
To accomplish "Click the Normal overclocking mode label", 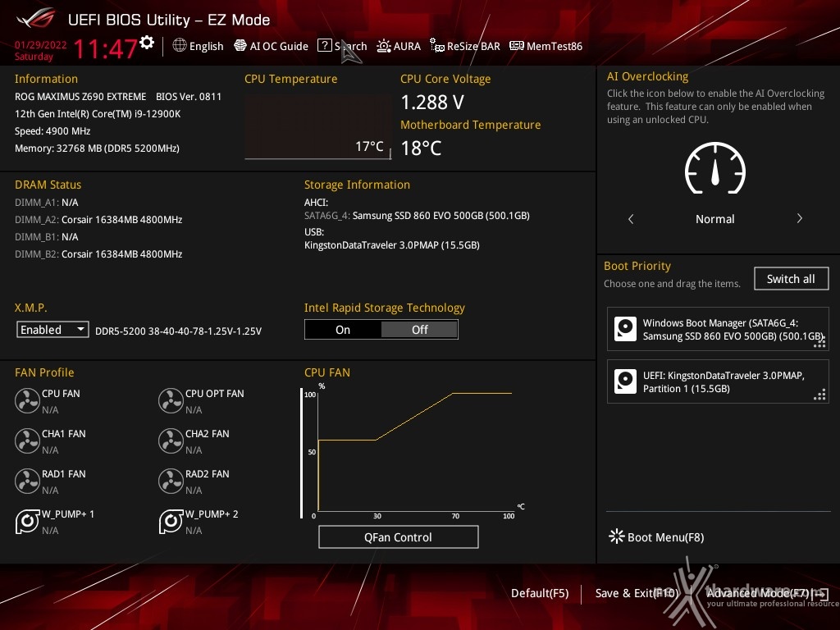I will tap(714, 218).
